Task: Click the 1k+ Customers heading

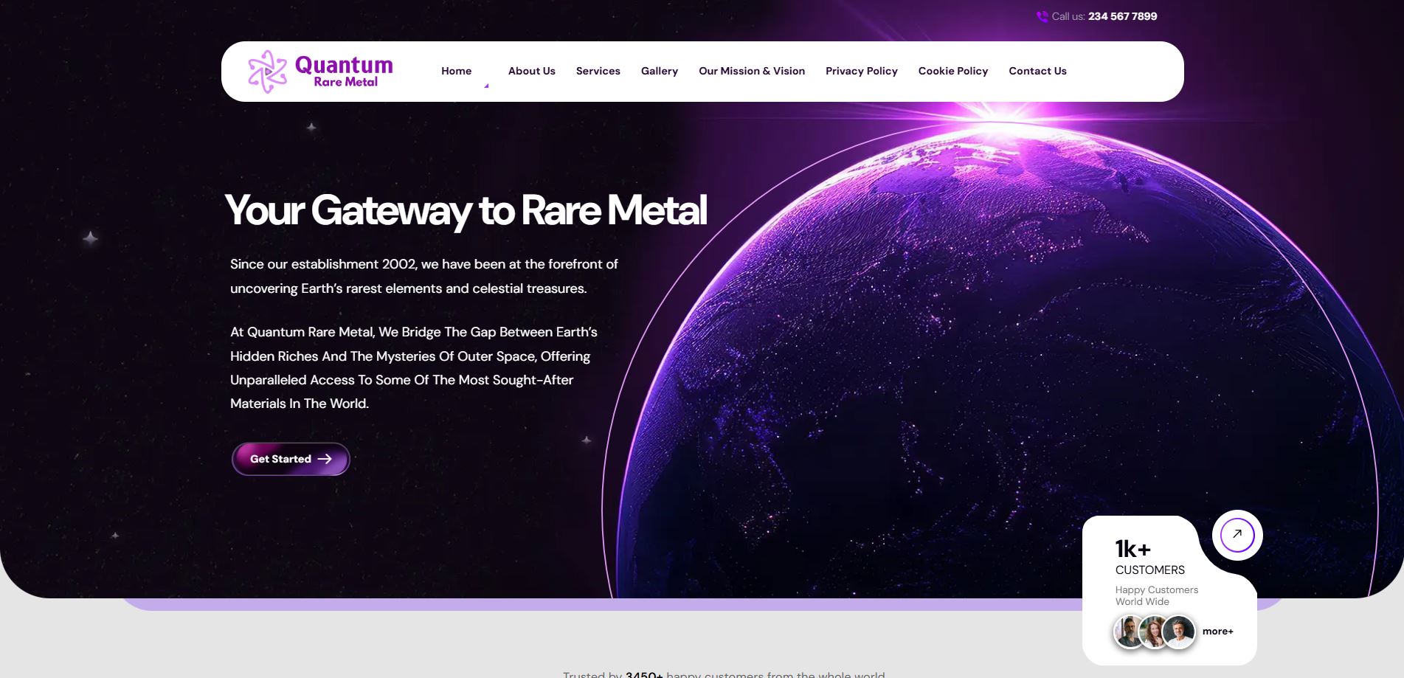Action: (1149, 558)
